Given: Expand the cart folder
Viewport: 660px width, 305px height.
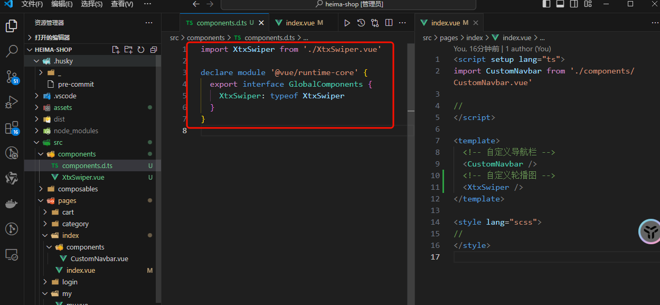Looking at the screenshot, I should pyautogui.click(x=92, y=212).
